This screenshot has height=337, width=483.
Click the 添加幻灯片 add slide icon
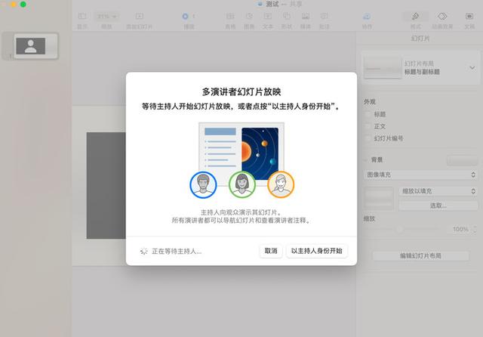click(139, 17)
